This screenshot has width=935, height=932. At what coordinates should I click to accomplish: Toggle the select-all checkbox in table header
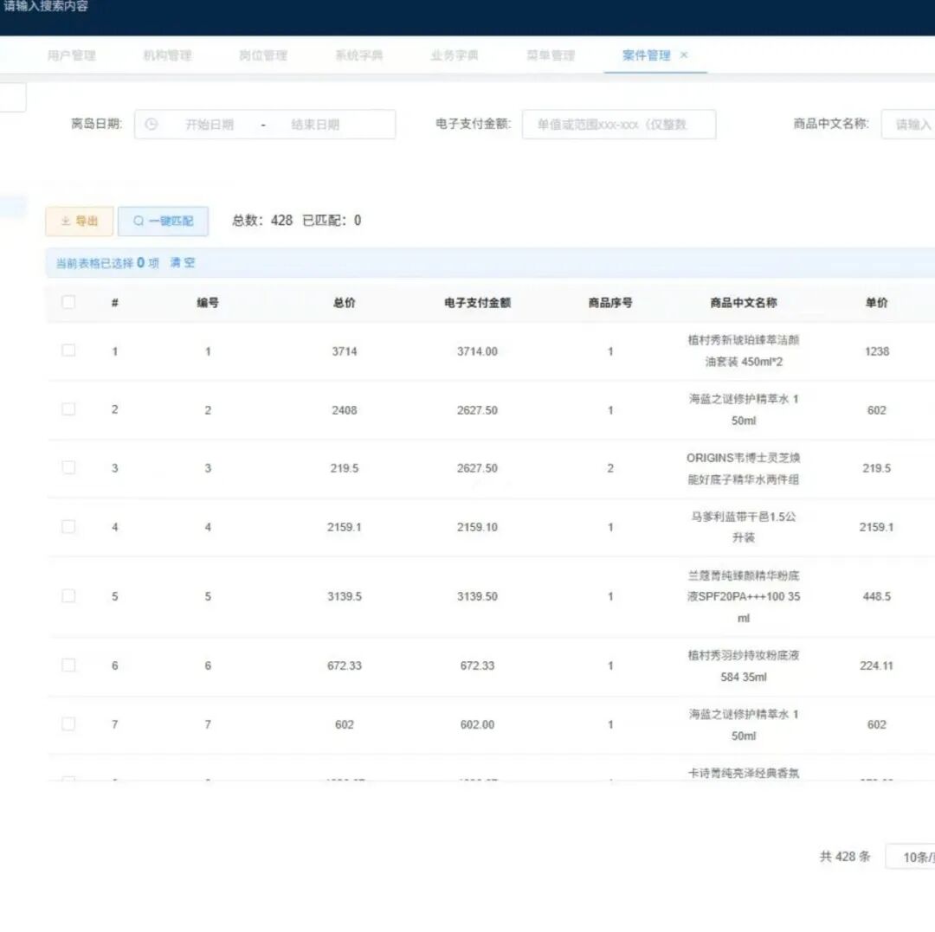point(68,303)
